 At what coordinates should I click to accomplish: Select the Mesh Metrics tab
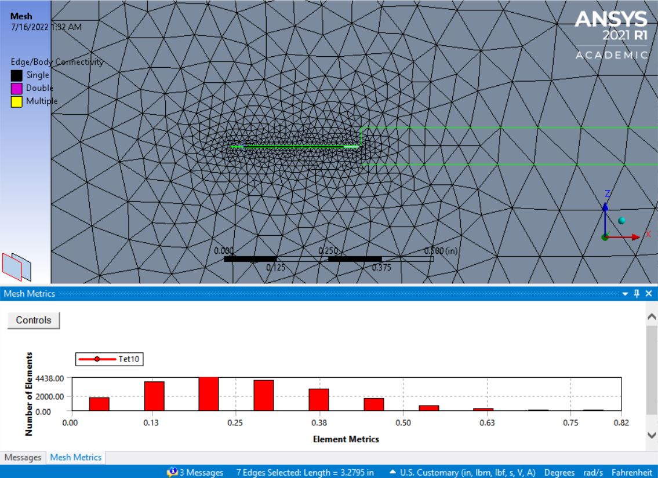pyautogui.click(x=75, y=458)
